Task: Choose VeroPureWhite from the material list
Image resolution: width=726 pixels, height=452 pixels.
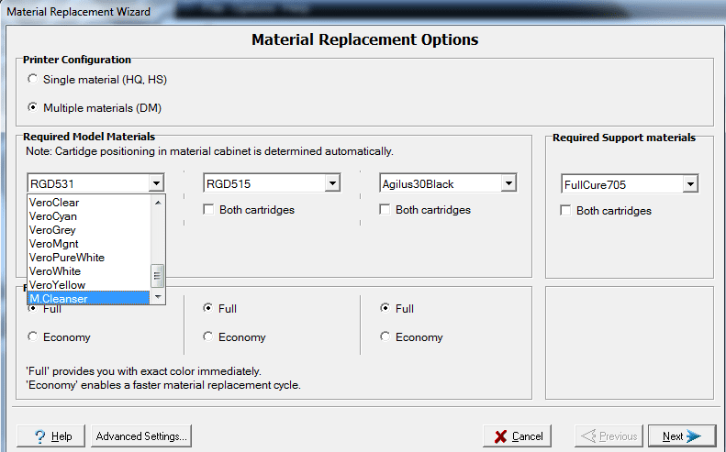Action: pyautogui.click(x=89, y=258)
